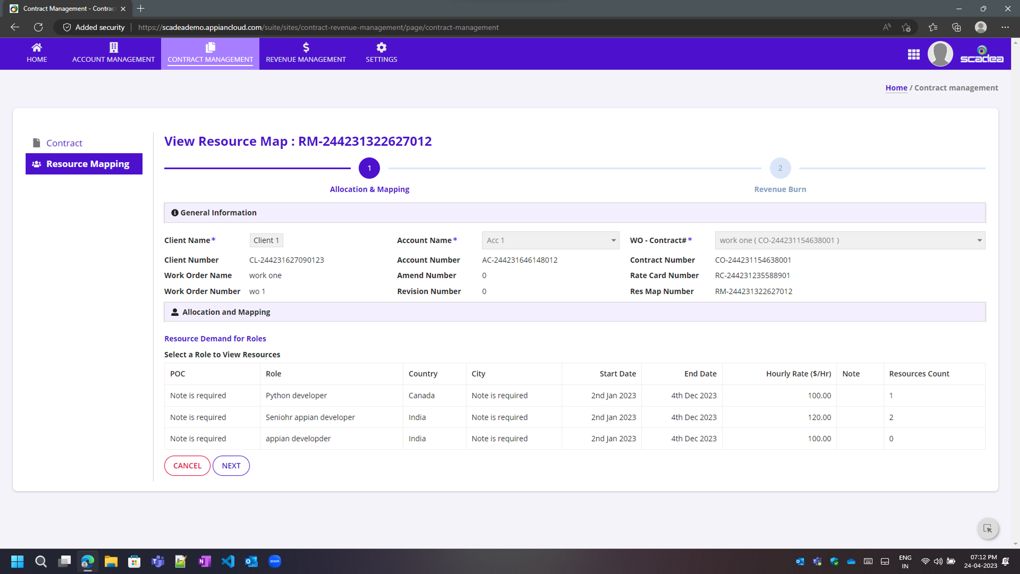Click the floating cursor widget at bottom right
Screen dimensions: 1020x574
pyautogui.click(x=988, y=529)
